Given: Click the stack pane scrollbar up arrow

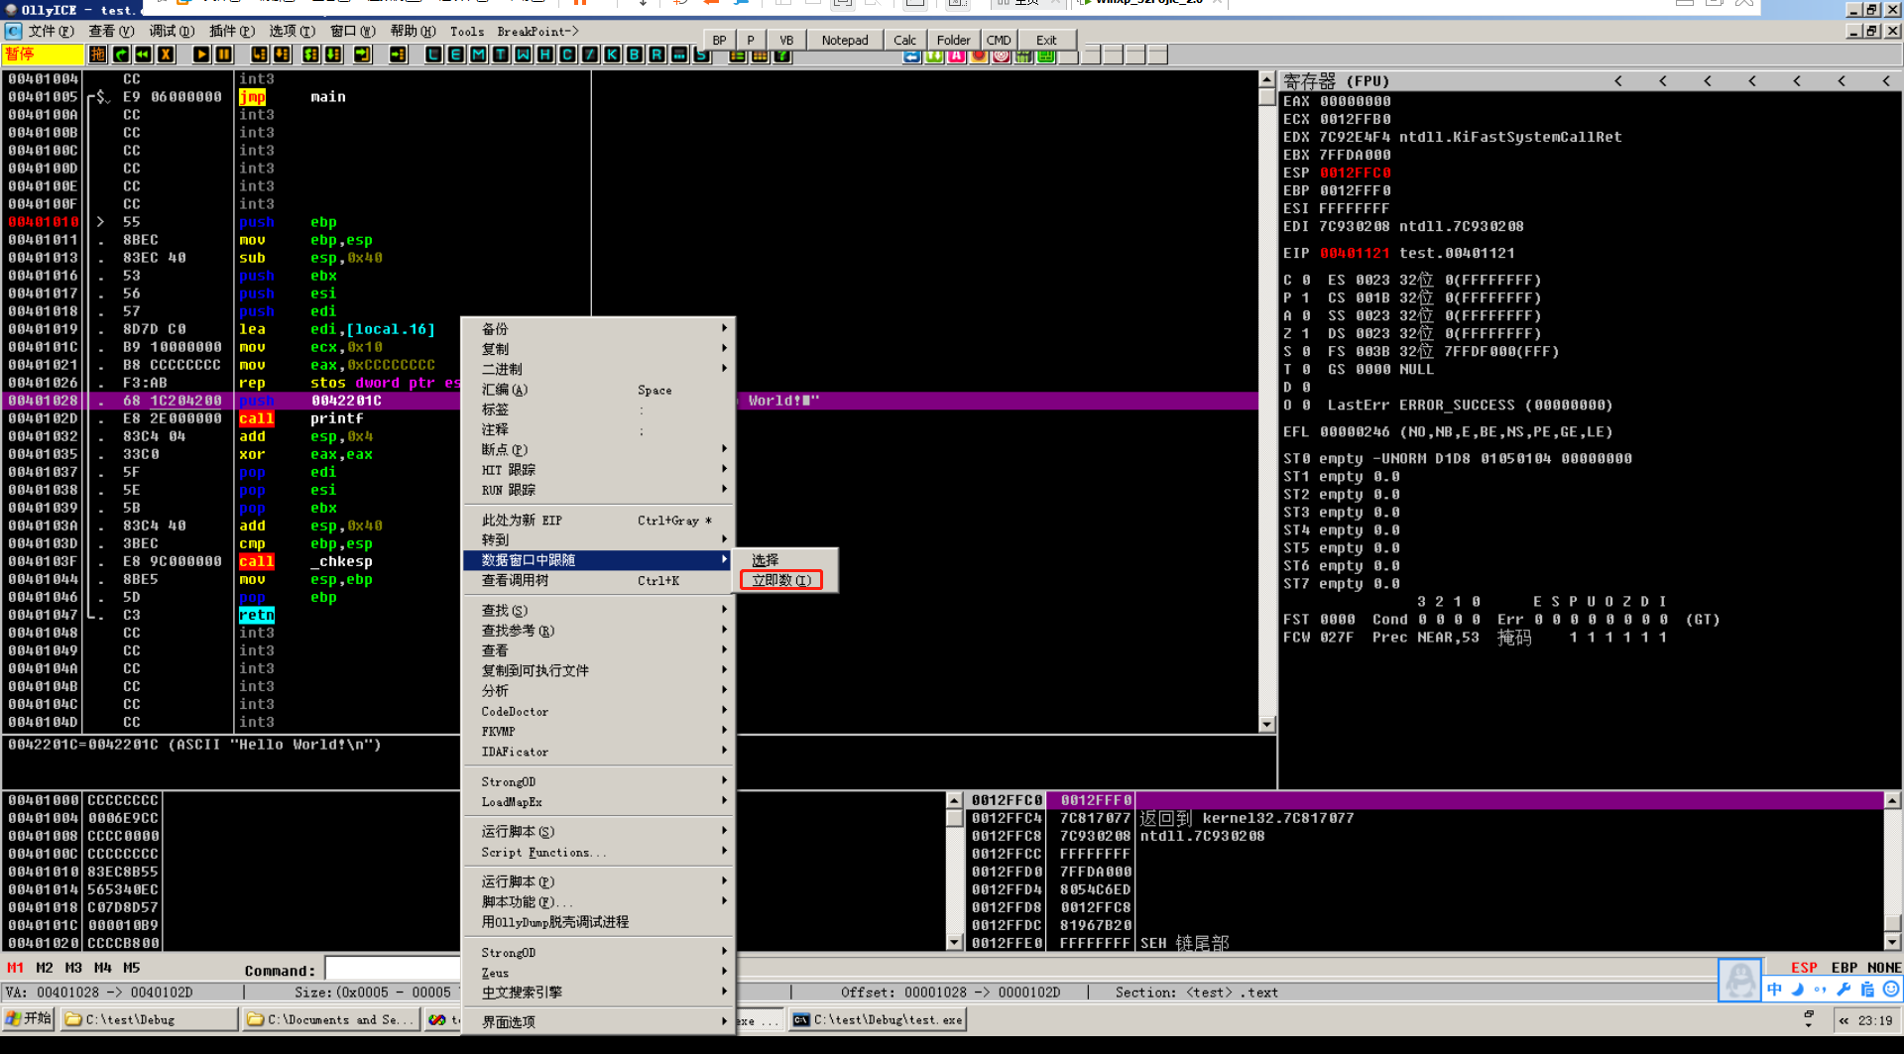Looking at the screenshot, I should 1892,800.
